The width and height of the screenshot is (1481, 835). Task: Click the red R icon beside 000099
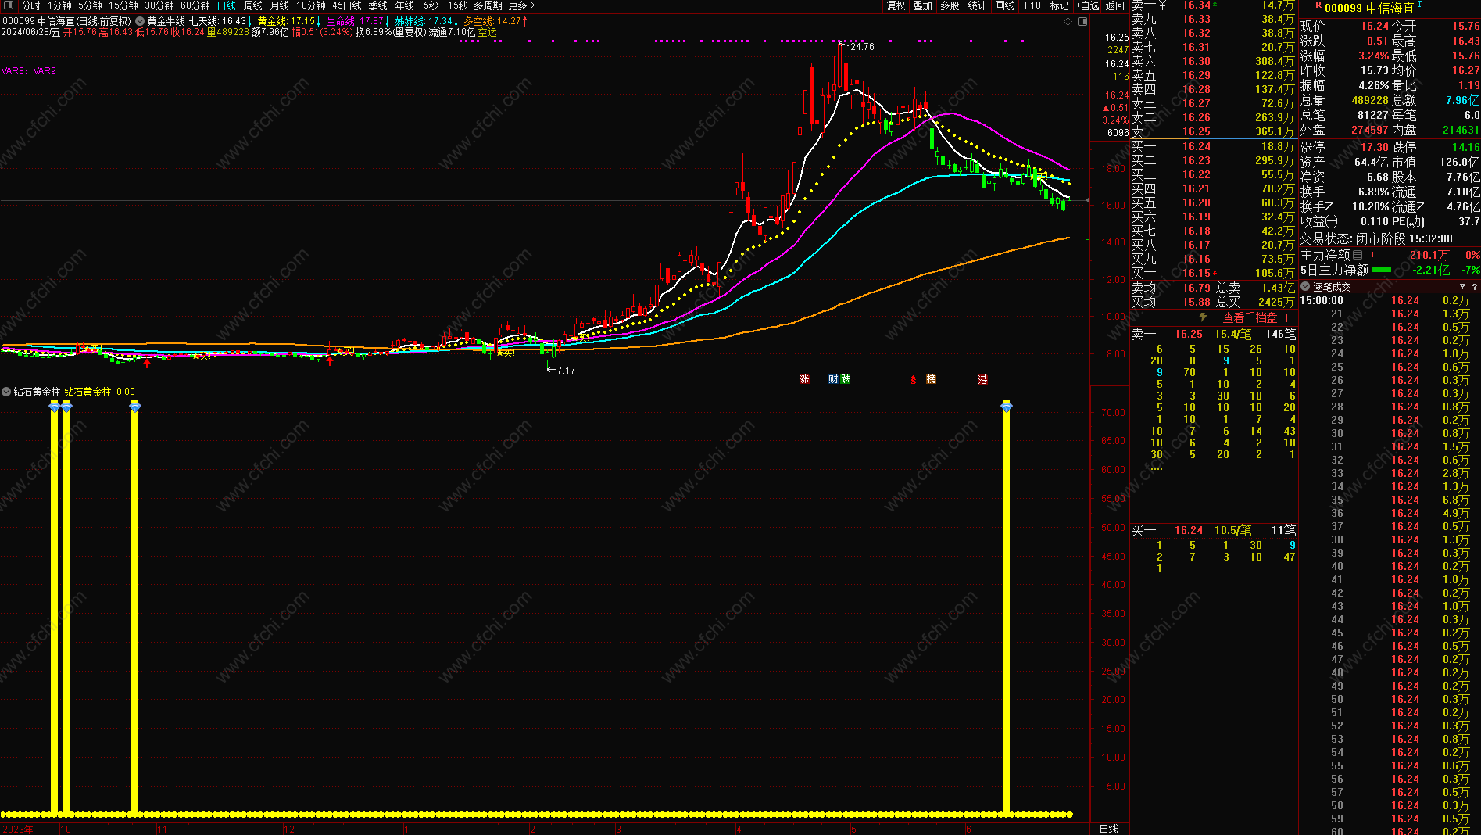[1318, 5]
